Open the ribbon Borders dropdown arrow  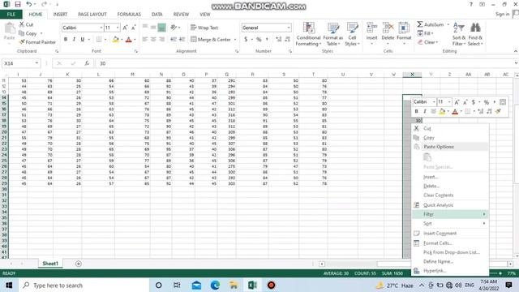point(105,40)
